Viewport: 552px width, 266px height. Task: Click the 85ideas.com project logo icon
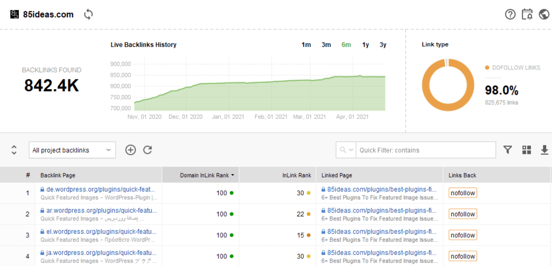(x=14, y=14)
